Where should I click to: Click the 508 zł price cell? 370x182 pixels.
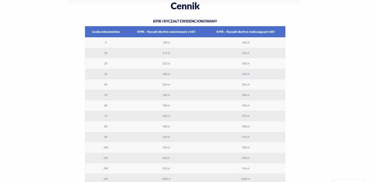tap(245, 126)
